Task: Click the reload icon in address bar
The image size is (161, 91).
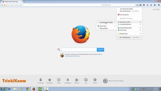Action: [x=103, y=5]
